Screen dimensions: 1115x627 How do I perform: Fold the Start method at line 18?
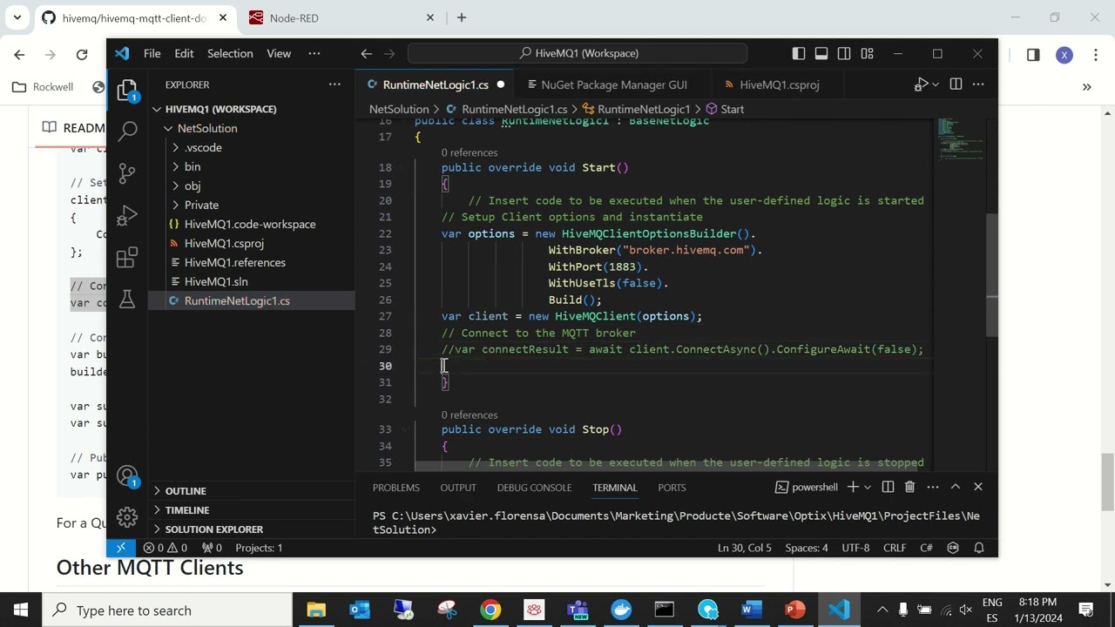[x=405, y=167]
